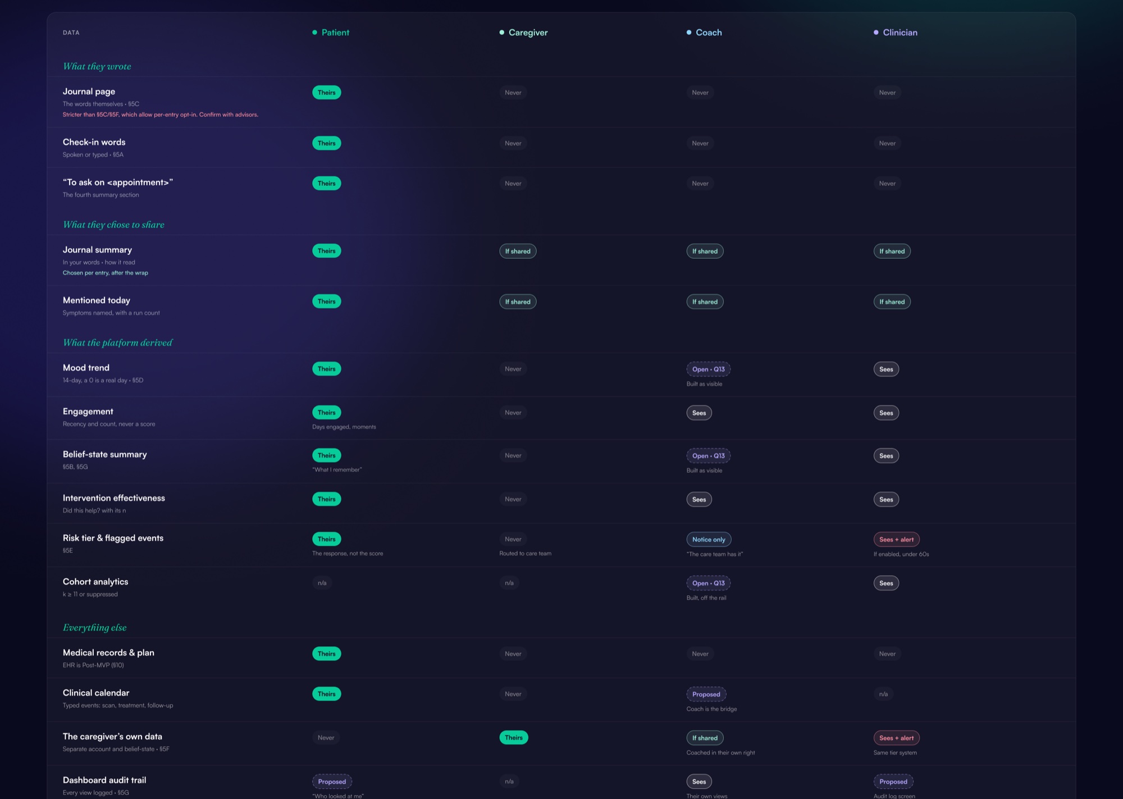Image resolution: width=1123 pixels, height=799 pixels.
Task: Click the 'Medical records & plan' row title
Action: (108, 652)
